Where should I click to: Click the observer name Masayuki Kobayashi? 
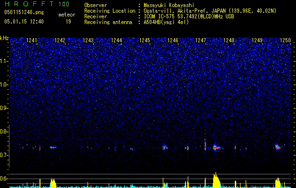click(169, 5)
